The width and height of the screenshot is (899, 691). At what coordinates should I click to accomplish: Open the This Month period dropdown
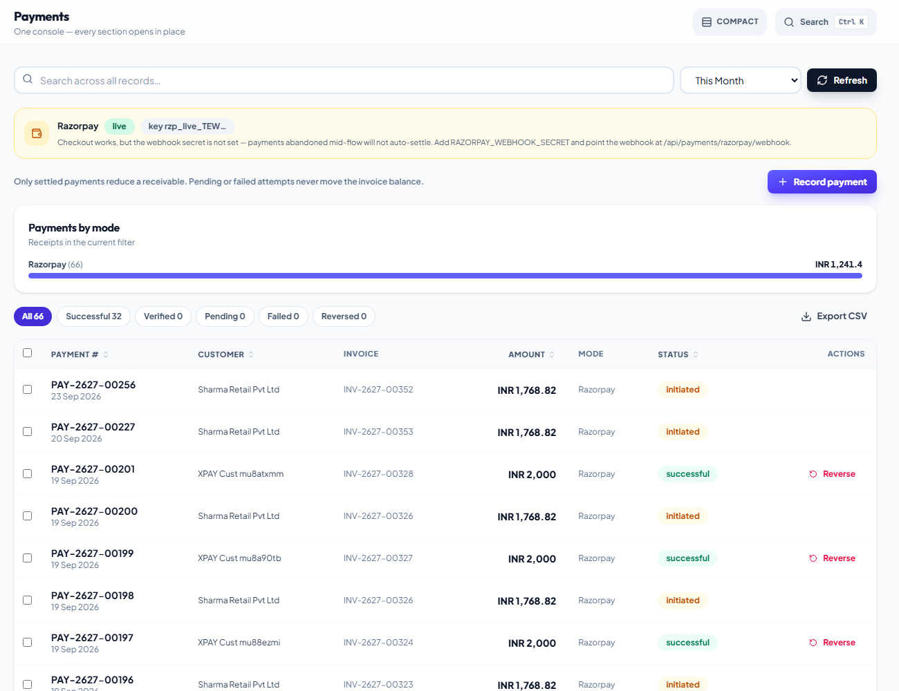click(741, 80)
